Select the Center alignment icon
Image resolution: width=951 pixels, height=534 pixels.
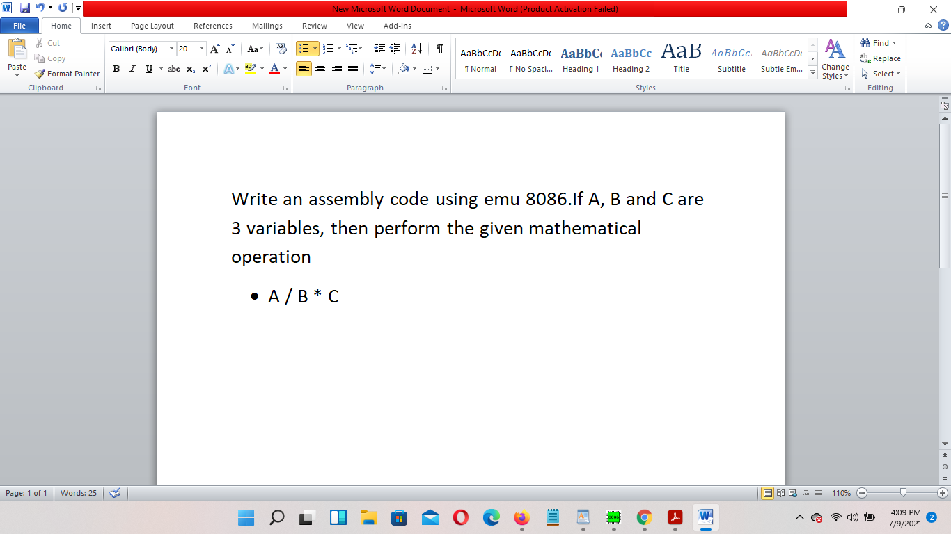click(320, 69)
